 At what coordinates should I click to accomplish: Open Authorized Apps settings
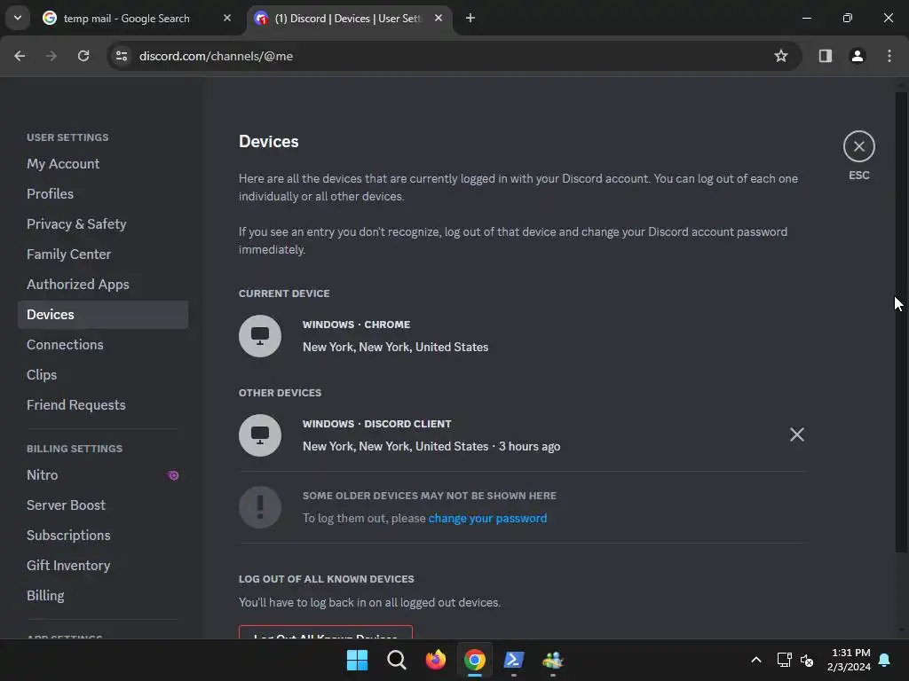(103, 285)
